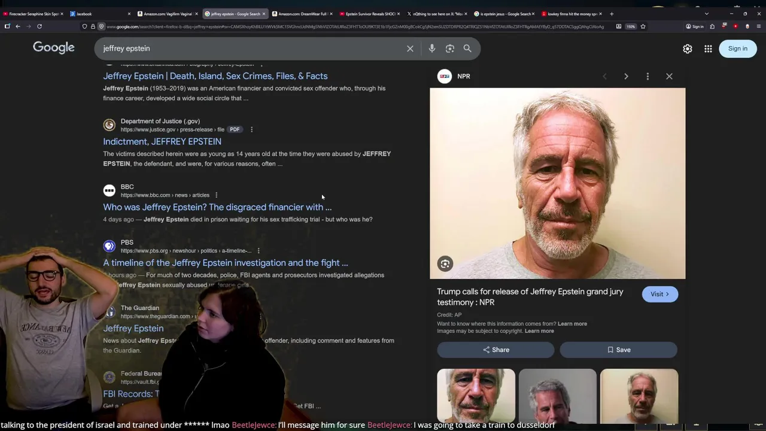Submit search with the magnifying glass icon

click(x=467, y=48)
